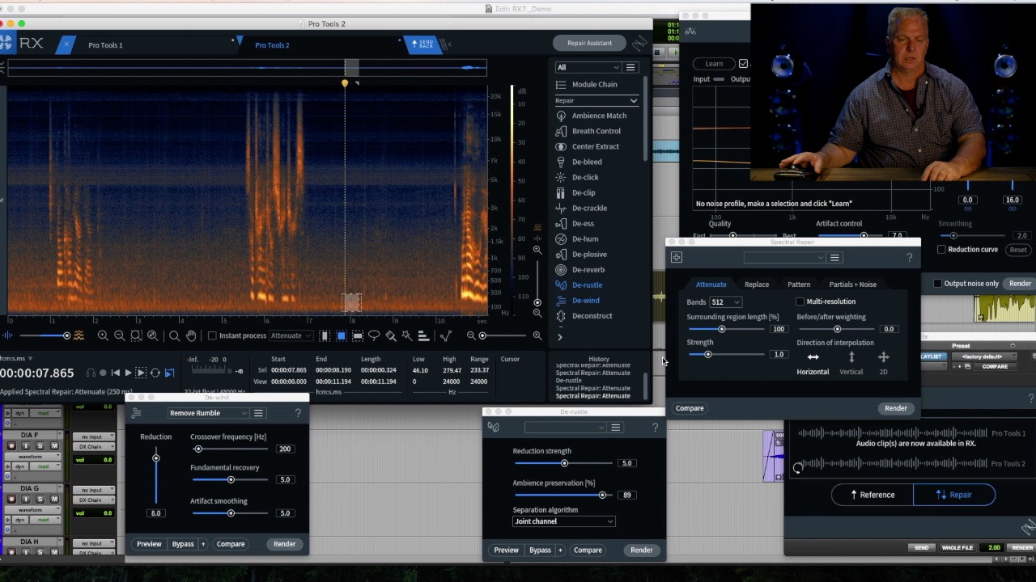
Task: Toggle solo on the DIA G track
Action: (x=40, y=500)
